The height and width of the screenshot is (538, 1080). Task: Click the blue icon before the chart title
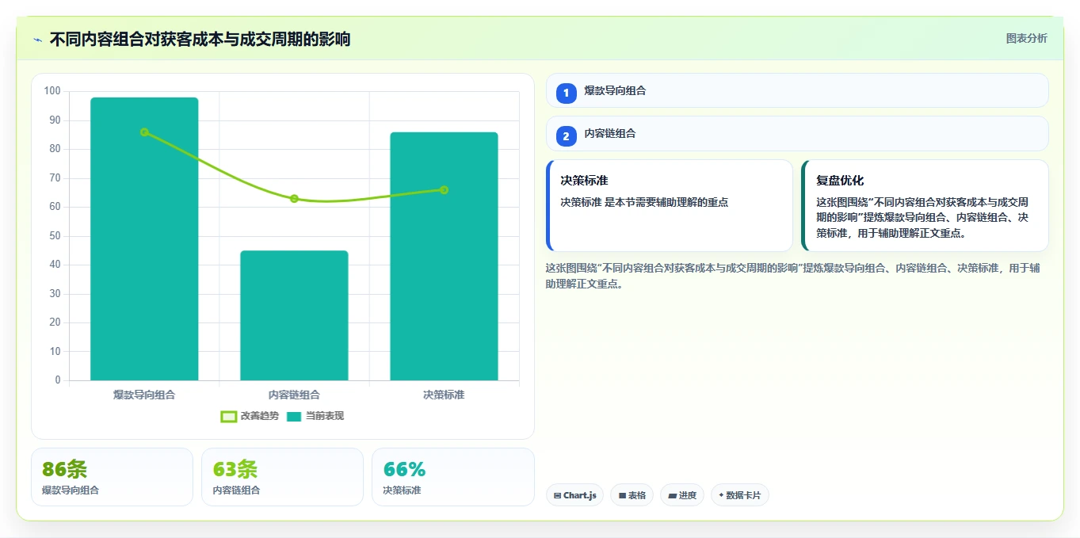click(37, 40)
